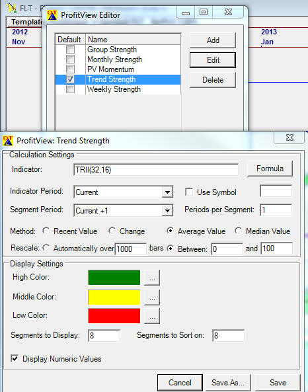The image size is (308, 392).
Task: Open High Color picker ellipsis button
Action: (x=152, y=278)
